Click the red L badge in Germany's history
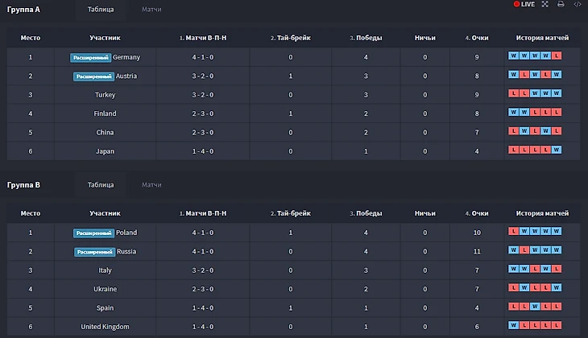The image size is (588, 338). click(x=556, y=56)
